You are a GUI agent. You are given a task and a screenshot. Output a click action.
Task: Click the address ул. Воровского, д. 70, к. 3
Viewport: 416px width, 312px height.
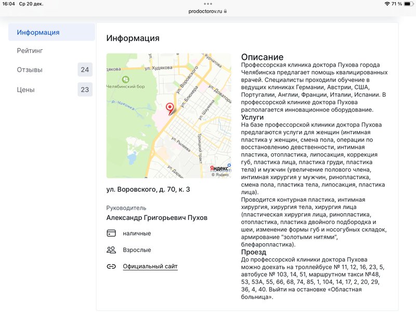(x=148, y=189)
